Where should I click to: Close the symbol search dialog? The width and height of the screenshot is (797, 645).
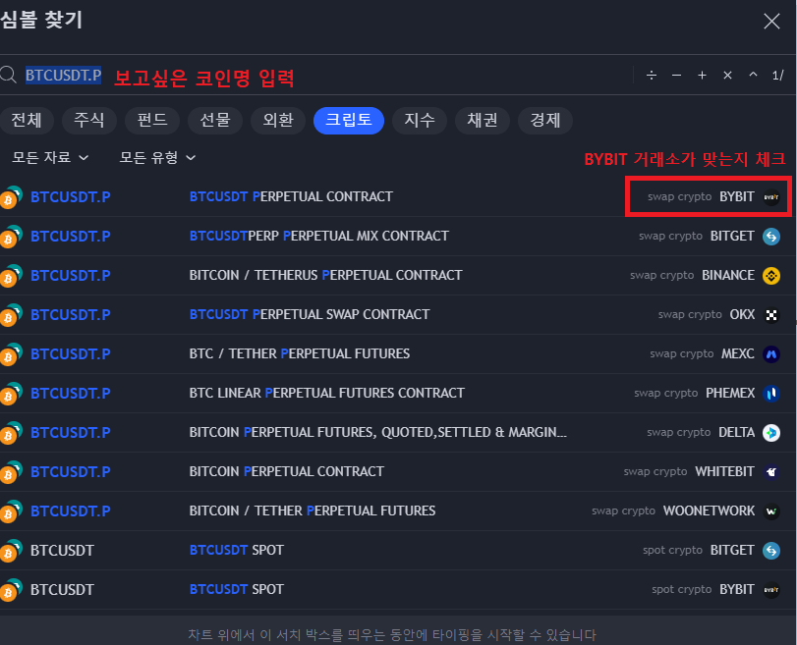pos(771,21)
